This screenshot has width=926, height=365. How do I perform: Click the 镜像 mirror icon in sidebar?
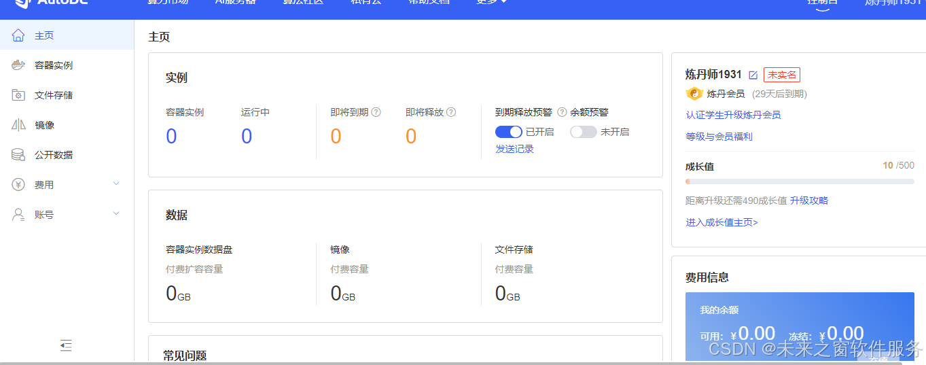18,125
